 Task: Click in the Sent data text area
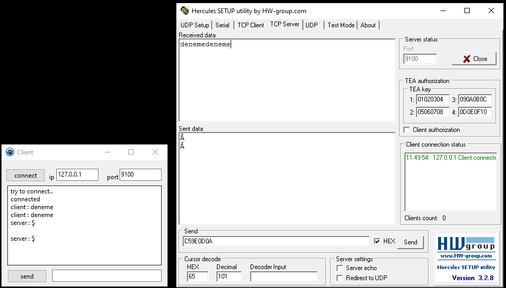[287, 178]
